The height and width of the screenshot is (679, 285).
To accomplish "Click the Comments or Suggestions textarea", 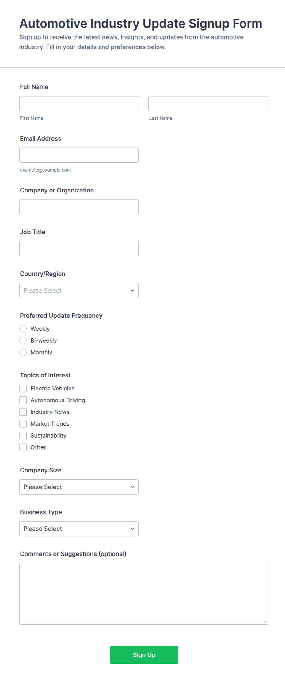I will pyautogui.click(x=144, y=594).
